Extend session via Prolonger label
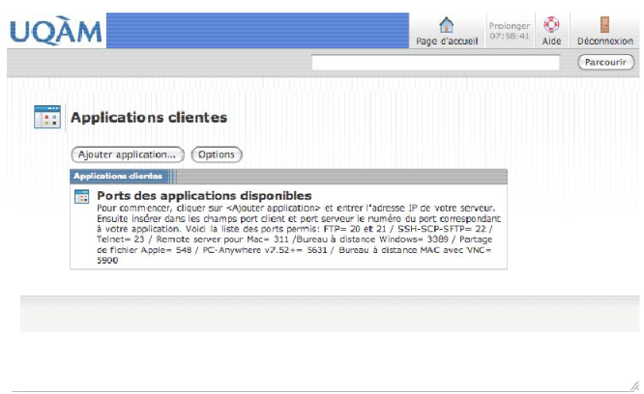Screen dimensions: 644x394 (x=510, y=24)
